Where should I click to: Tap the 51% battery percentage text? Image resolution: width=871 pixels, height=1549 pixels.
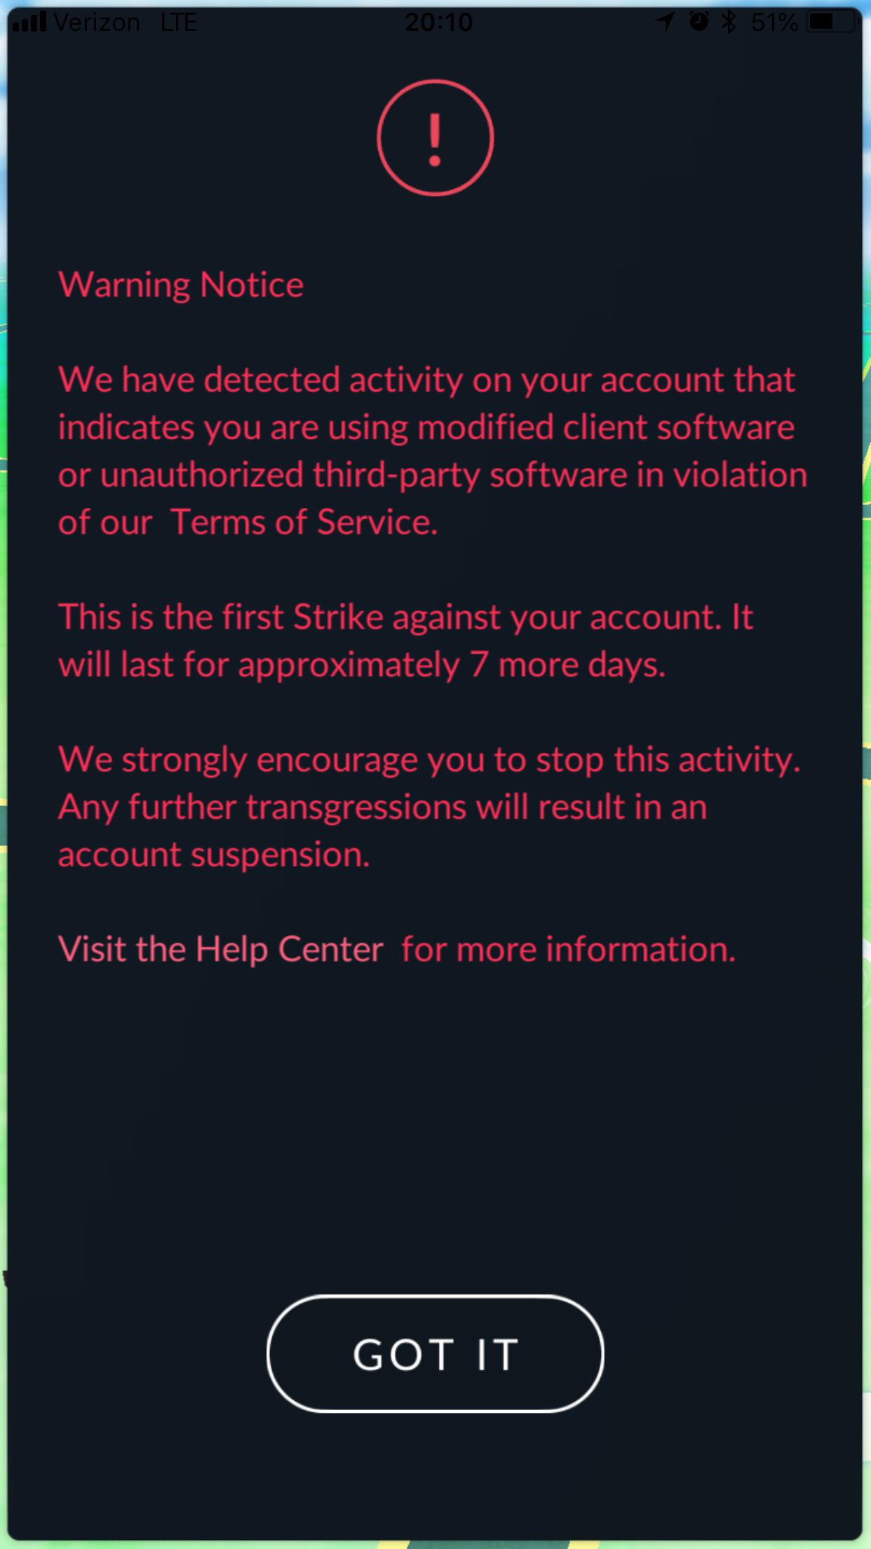click(774, 21)
